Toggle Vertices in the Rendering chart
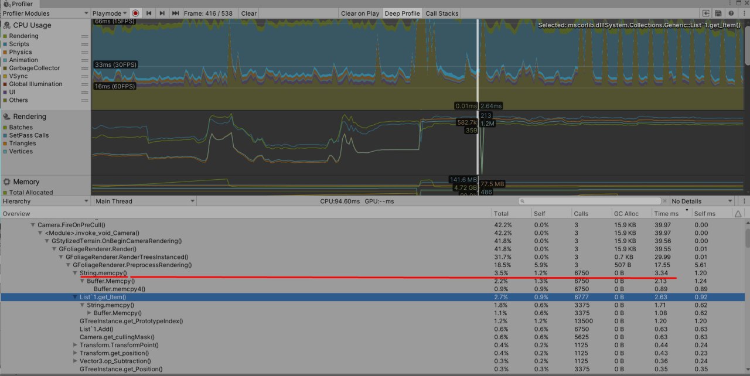Image resolution: width=750 pixels, height=376 pixels. (18, 151)
